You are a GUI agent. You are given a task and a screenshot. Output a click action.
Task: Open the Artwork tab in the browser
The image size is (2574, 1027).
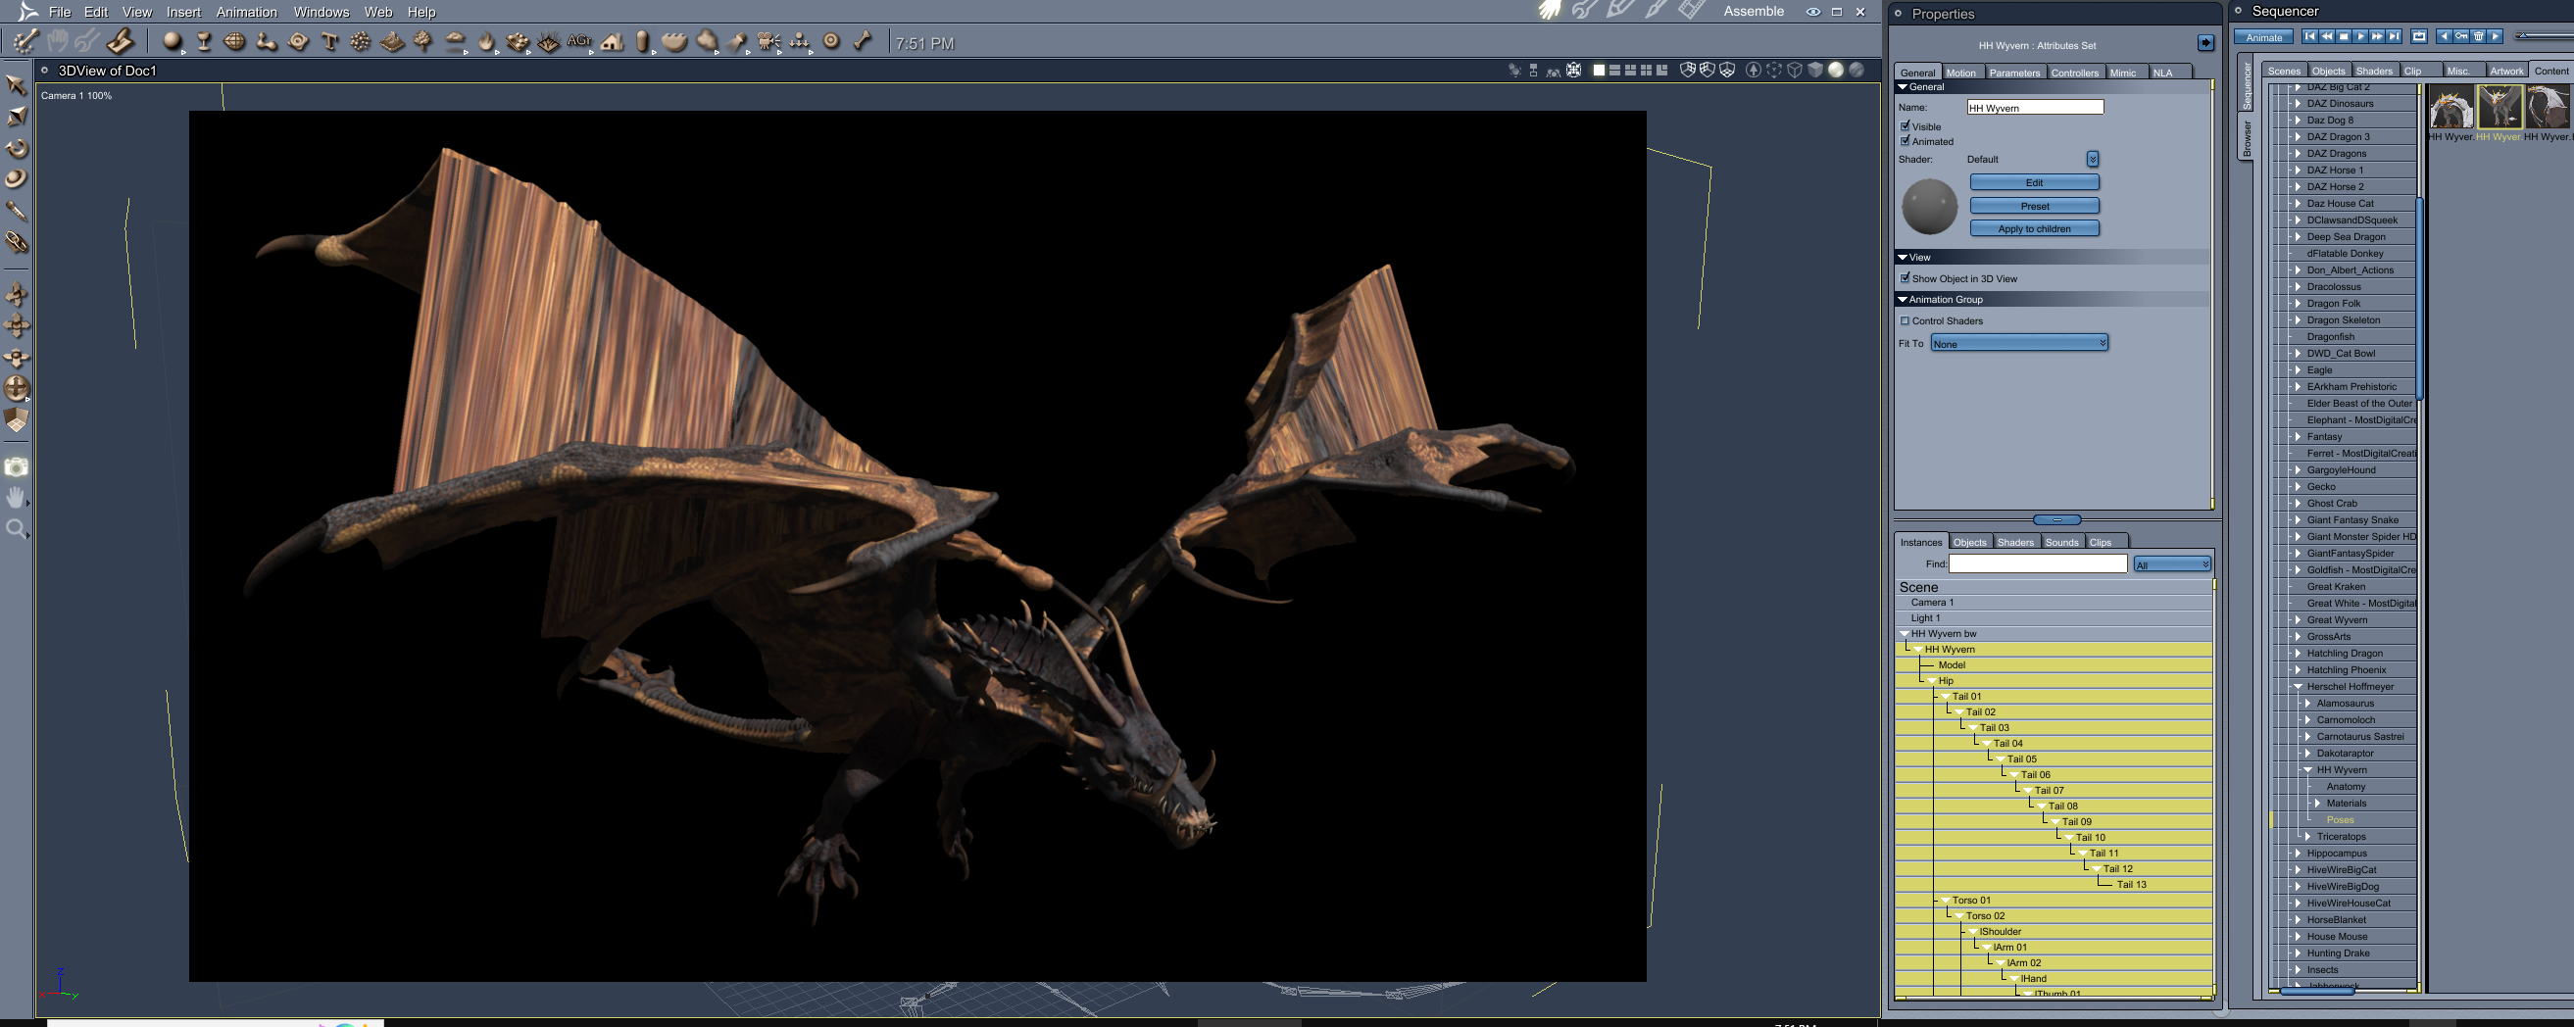coord(2506,70)
